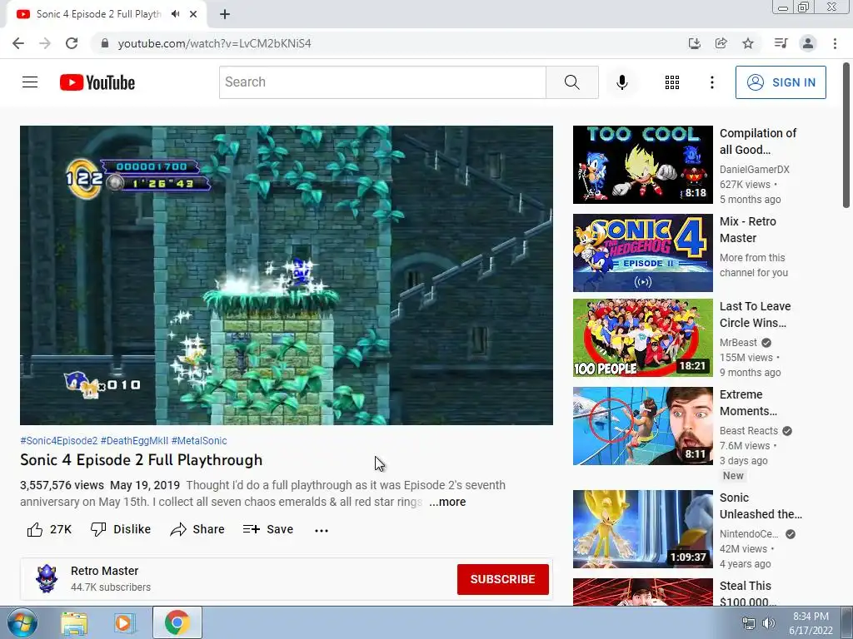The height and width of the screenshot is (639, 853).
Task: Visit the Beast Reacts channel name
Action: pyautogui.click(x=749, y=431)
